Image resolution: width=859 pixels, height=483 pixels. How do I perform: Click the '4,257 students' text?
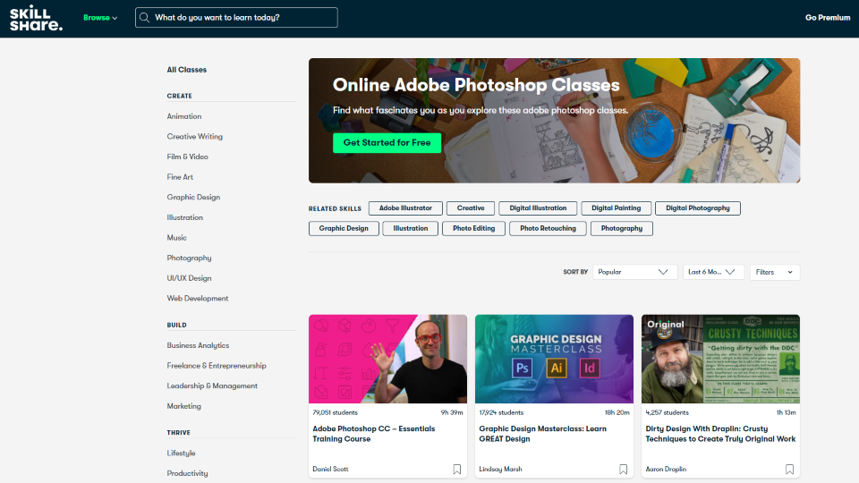667,413
